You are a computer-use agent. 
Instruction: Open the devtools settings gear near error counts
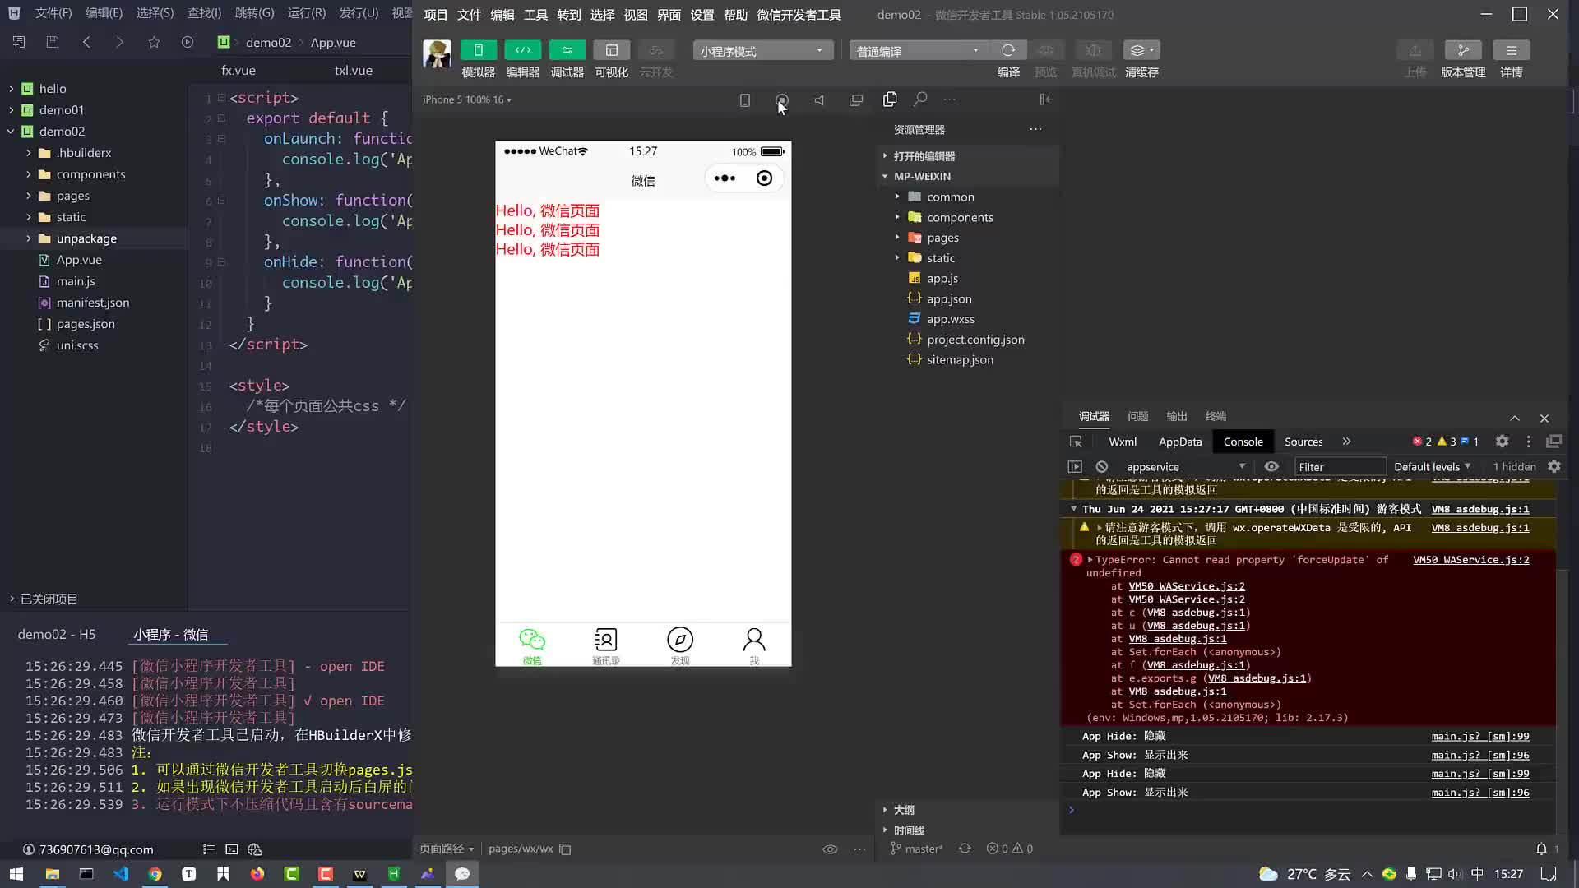[1502, 442]
